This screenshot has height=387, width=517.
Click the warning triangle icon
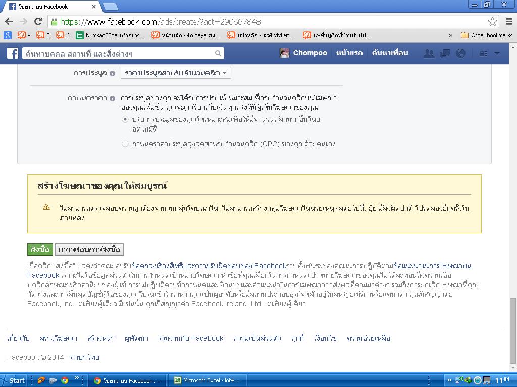46,207
